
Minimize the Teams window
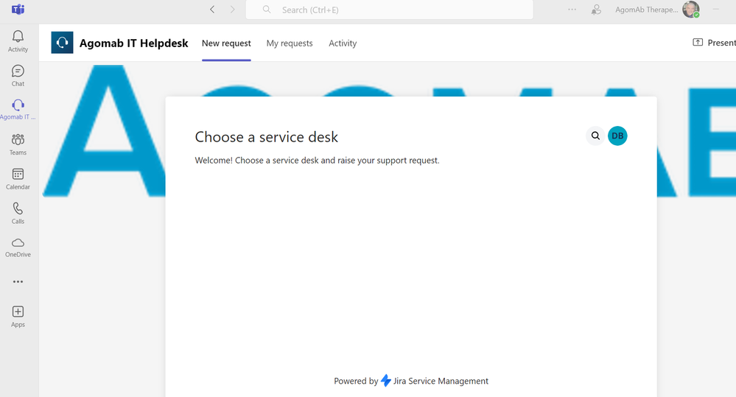[716, 10]
